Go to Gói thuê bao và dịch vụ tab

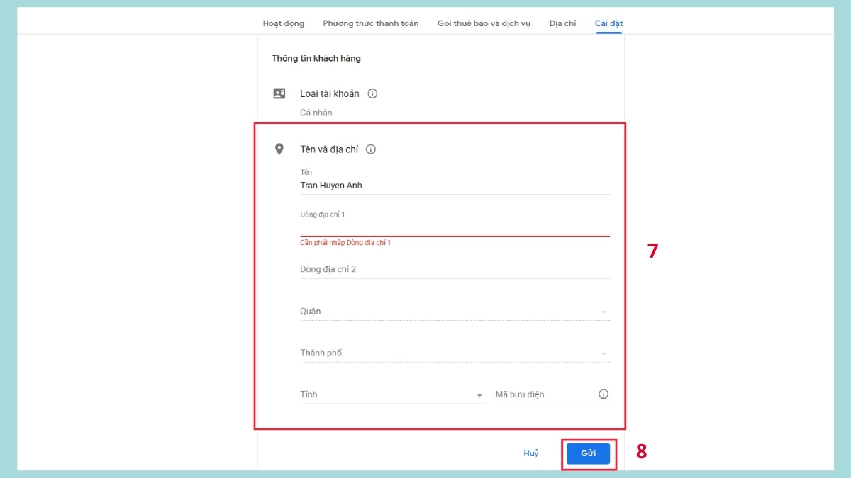pyautogui.click(x=484, y=23)
